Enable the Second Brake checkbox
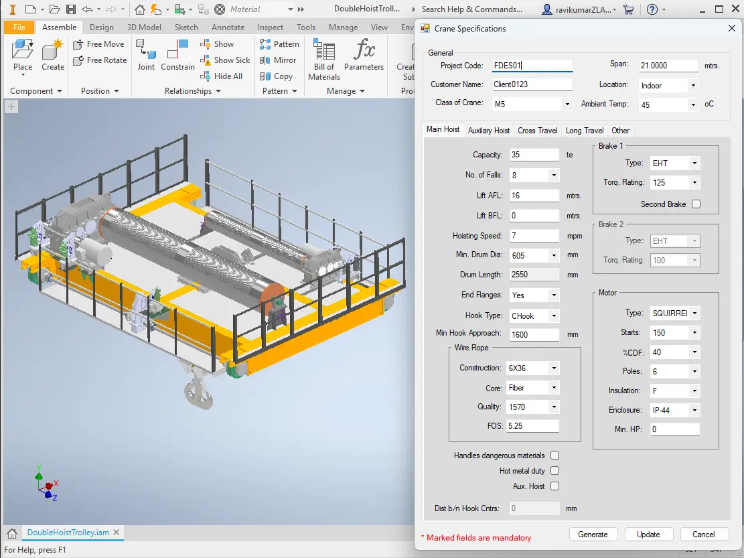The image size is (744, 558). tap(696, 204)
